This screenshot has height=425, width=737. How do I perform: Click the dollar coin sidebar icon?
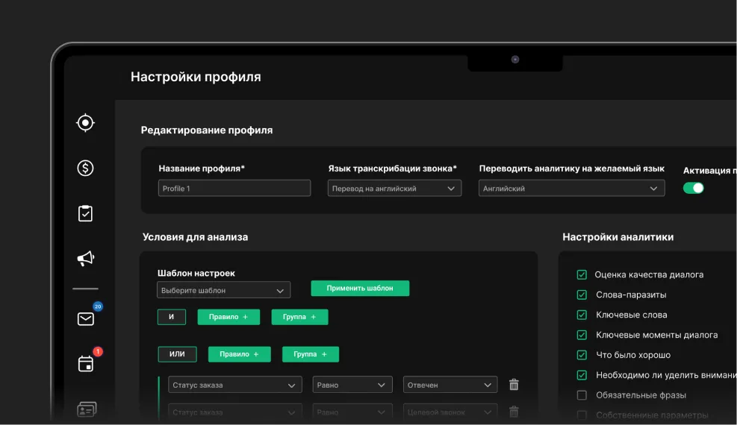coord(86,168)
